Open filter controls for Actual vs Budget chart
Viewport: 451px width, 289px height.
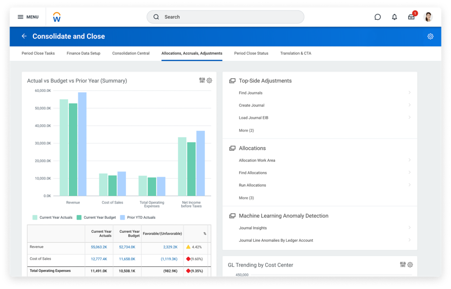(202, 81)
